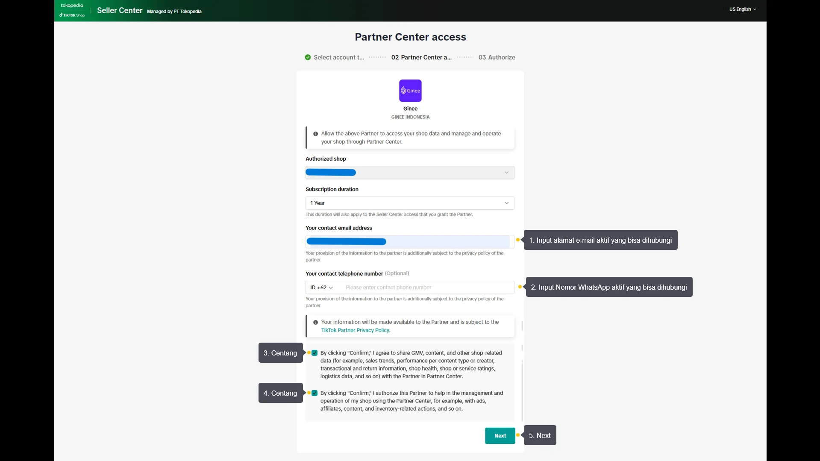Image resolution: width=820 pixels, height=461 pixels.
Task: Click the green checkmark step icon
Action: (308, 57)
